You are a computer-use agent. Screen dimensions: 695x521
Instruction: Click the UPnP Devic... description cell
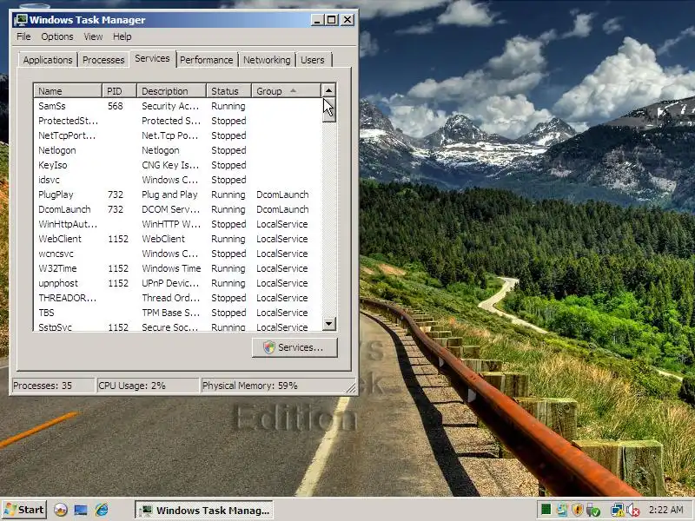(x=170, y=283)
